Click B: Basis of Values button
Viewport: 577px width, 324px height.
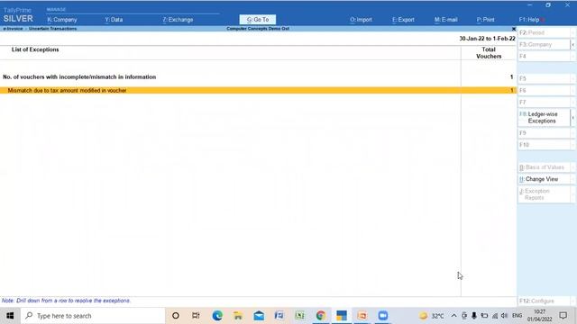(545, 167)
